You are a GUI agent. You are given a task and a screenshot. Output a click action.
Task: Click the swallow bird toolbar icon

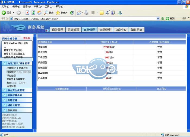(x=107, y=12)
